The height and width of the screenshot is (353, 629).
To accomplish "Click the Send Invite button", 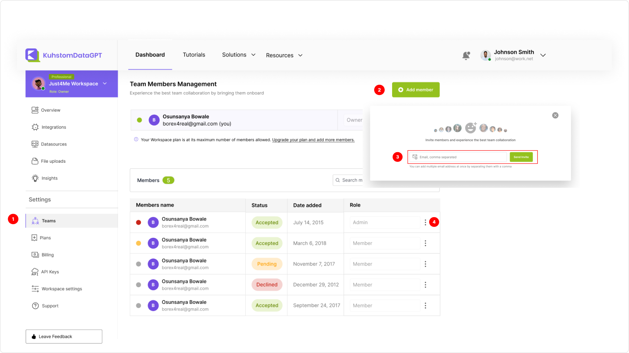I will tap(521, 157).
